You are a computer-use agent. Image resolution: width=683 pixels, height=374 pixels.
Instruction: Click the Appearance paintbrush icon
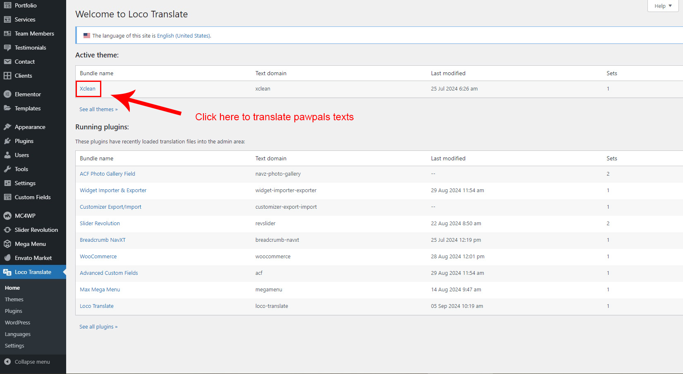click(x=7, y=127)
